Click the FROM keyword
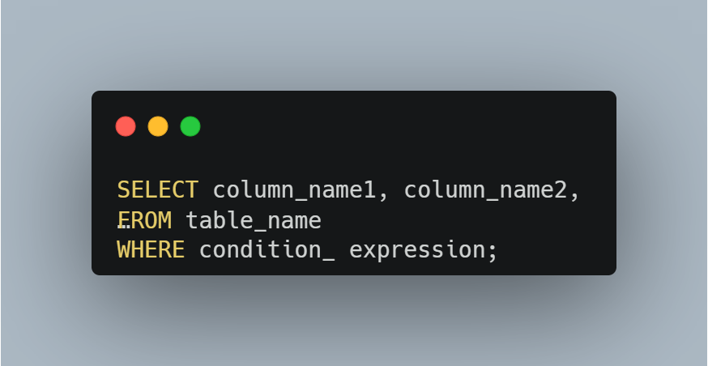This screenshot has width=708, height=366. coord(144,220)
